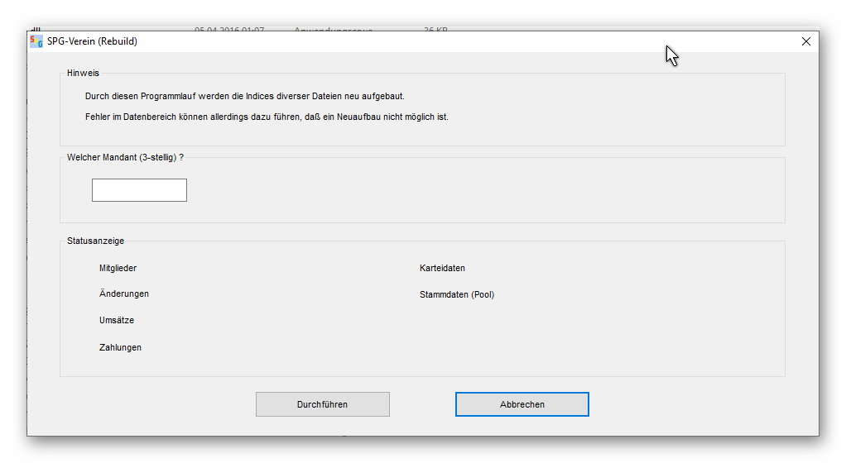Click the Mitglieder status label

[118, 269]
